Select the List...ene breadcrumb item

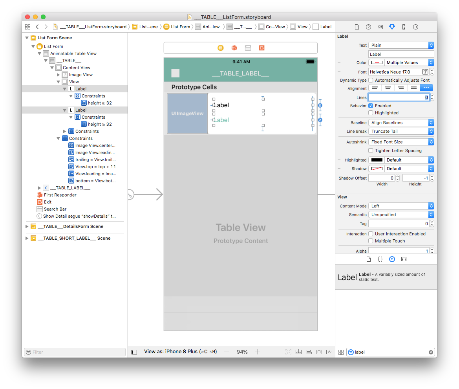point(145,27)
